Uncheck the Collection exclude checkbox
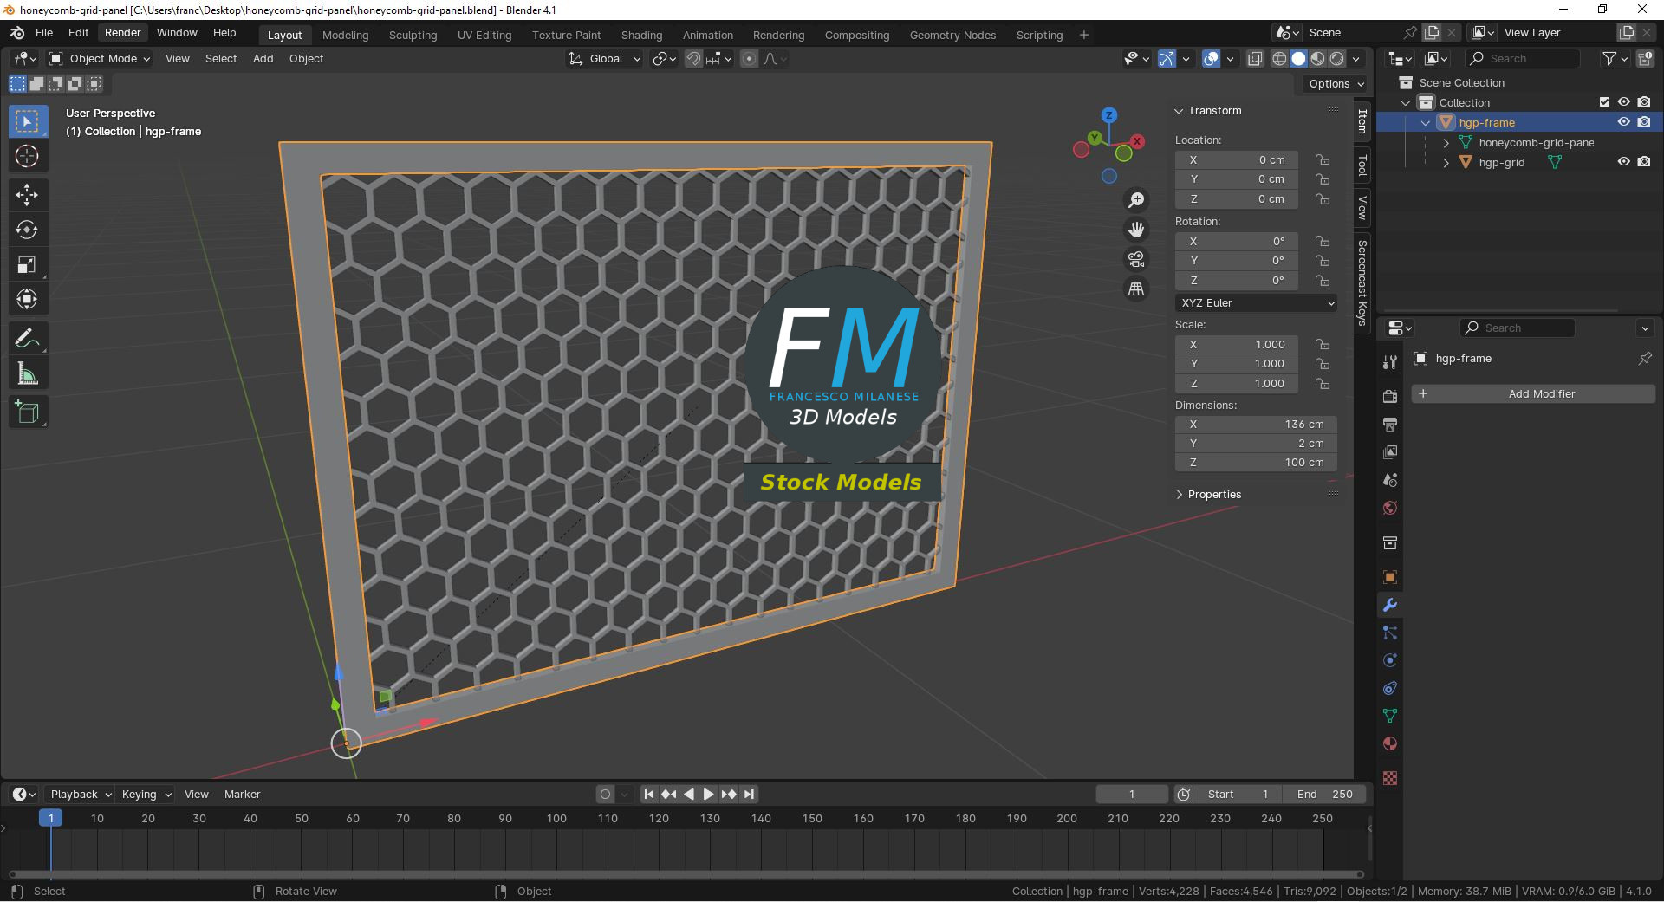The image size is (1664, 902). point(1604,102)
